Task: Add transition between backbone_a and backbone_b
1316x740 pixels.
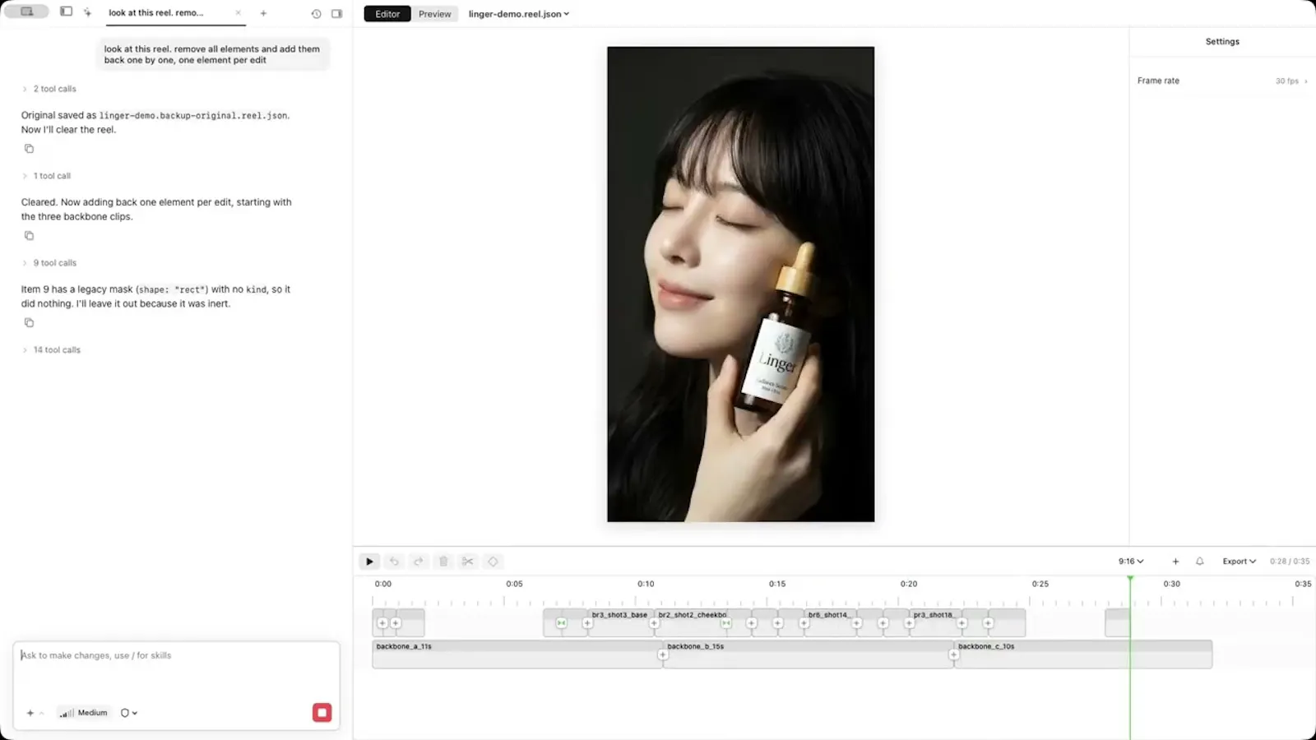Action: pos(663,655)
